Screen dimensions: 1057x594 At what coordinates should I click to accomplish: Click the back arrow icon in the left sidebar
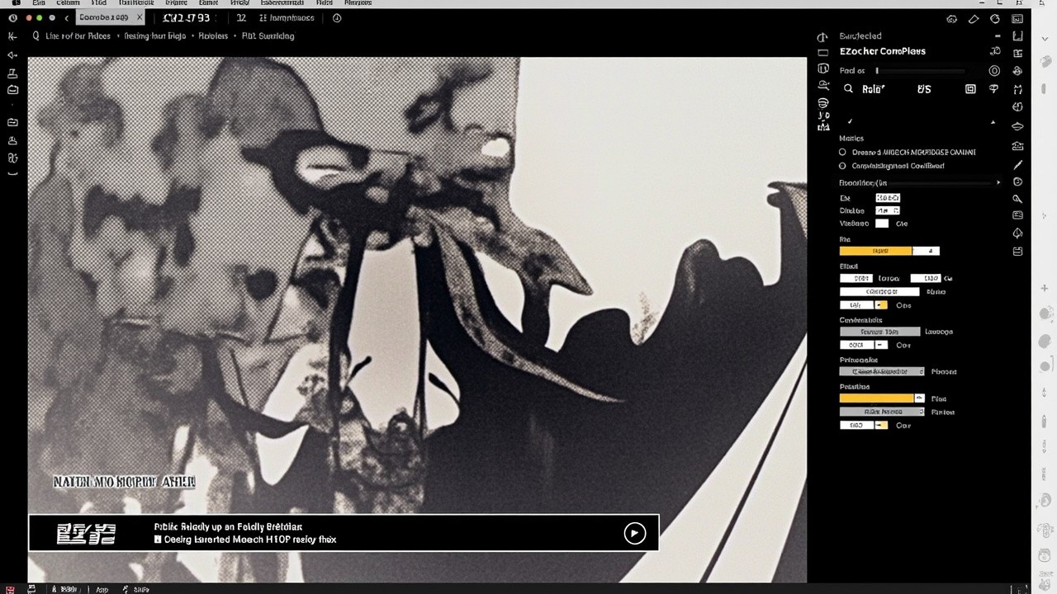[12, 54]
